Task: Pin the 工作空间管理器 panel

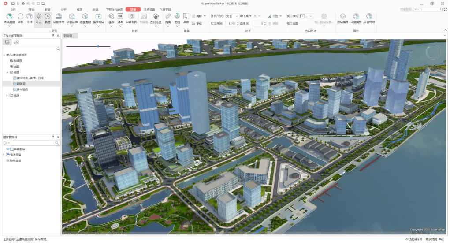Action: tap(53, 36)
